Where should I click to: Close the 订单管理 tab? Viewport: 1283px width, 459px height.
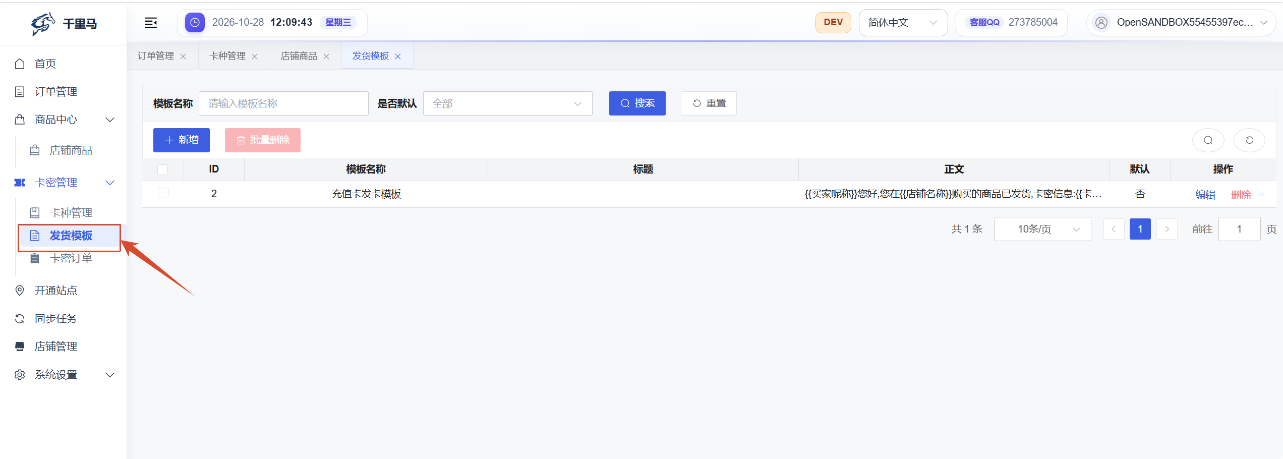coord(183,56)
